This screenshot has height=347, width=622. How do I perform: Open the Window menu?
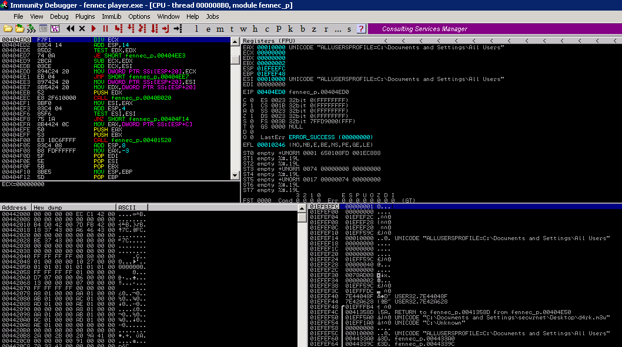tap(168, 16)
